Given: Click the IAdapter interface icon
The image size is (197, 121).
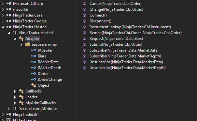Looking at the screenshot, I should pos(34,50).
